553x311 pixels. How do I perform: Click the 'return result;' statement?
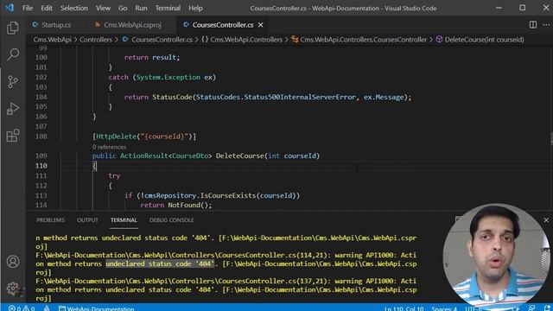point(152,57)
